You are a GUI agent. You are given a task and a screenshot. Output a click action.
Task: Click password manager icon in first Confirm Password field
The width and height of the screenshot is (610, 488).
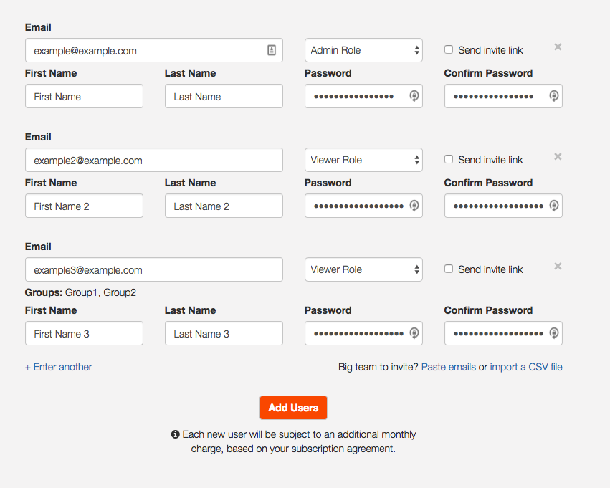pyautogui.click(x=553, y=95)
